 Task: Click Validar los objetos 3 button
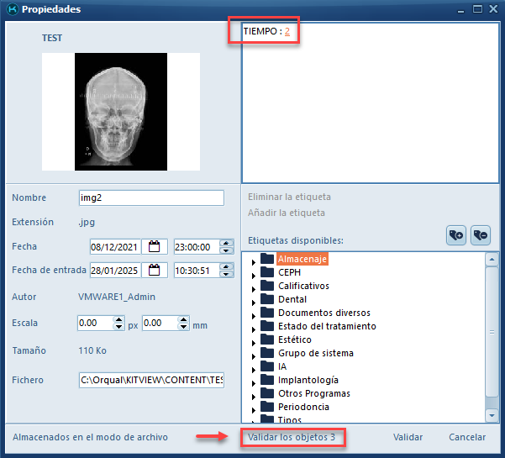tap(292, 437)
